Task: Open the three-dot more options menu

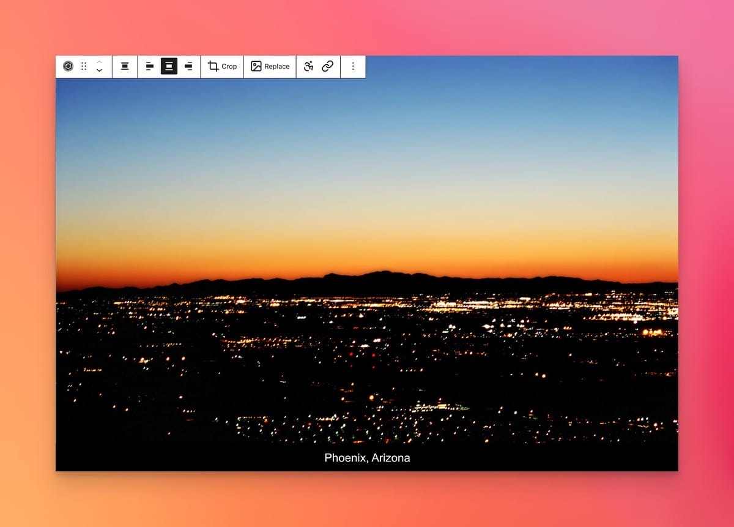Action: pyautogui.click(x=353, y=66)
